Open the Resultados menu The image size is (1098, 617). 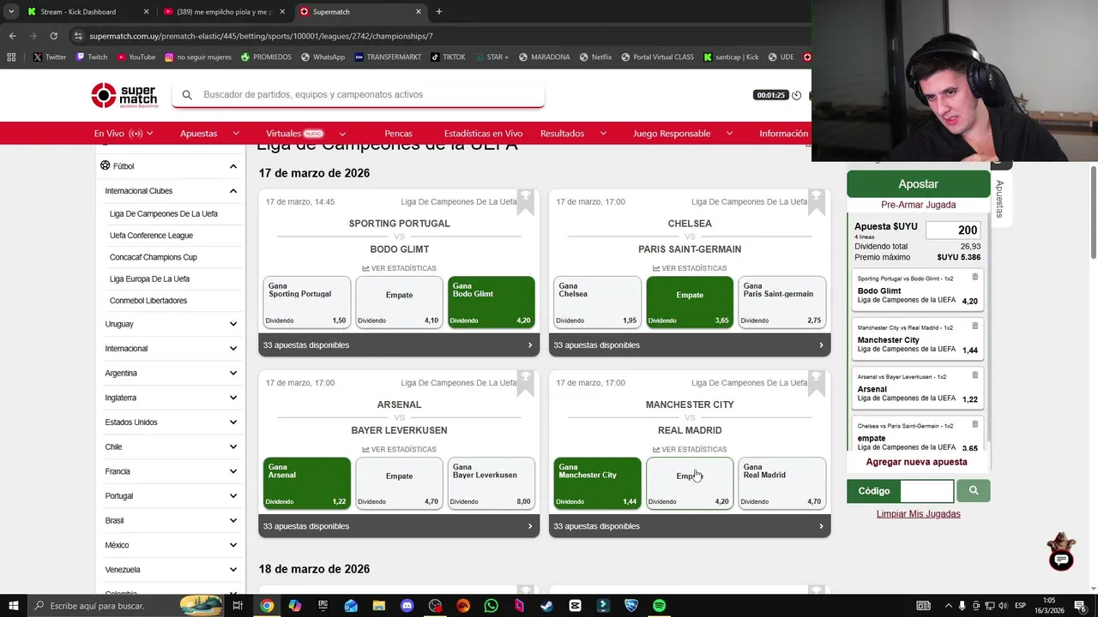[573, 134]
